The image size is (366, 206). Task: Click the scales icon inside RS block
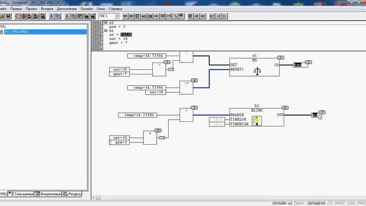pos(257,71)
